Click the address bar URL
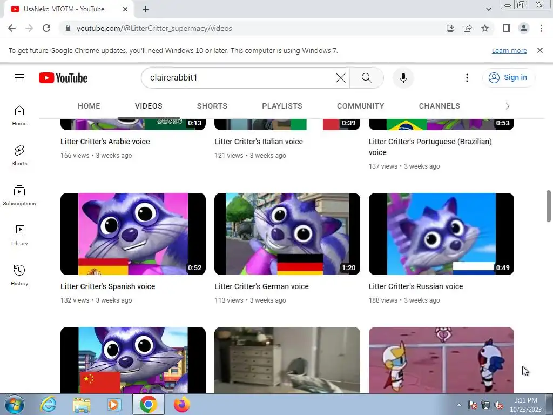Screen dimensions: 553x415 tap(154, 28)
